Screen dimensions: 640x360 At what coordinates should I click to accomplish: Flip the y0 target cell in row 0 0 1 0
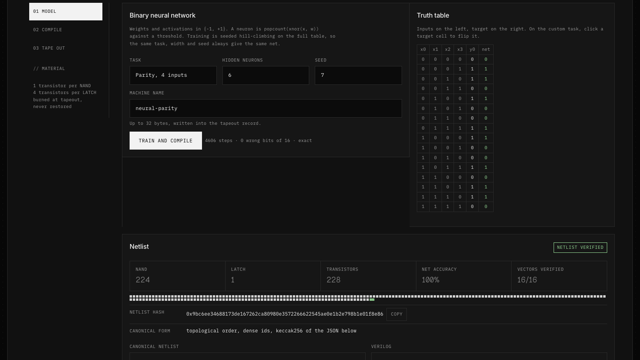tap(473, 79)
